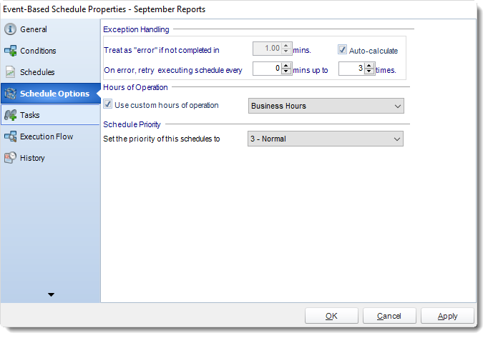Screen dimensions: 488x338
Task: Switch to the Execution Flow tab
Action: 50,136
